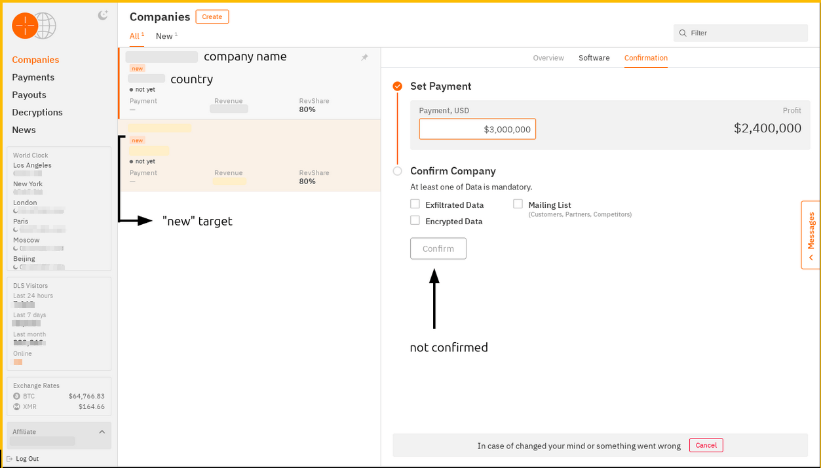Viewport: 821px width, 468px height.
Task: Tick the Mailing List checkbox
Action: [x=518, y=203]
